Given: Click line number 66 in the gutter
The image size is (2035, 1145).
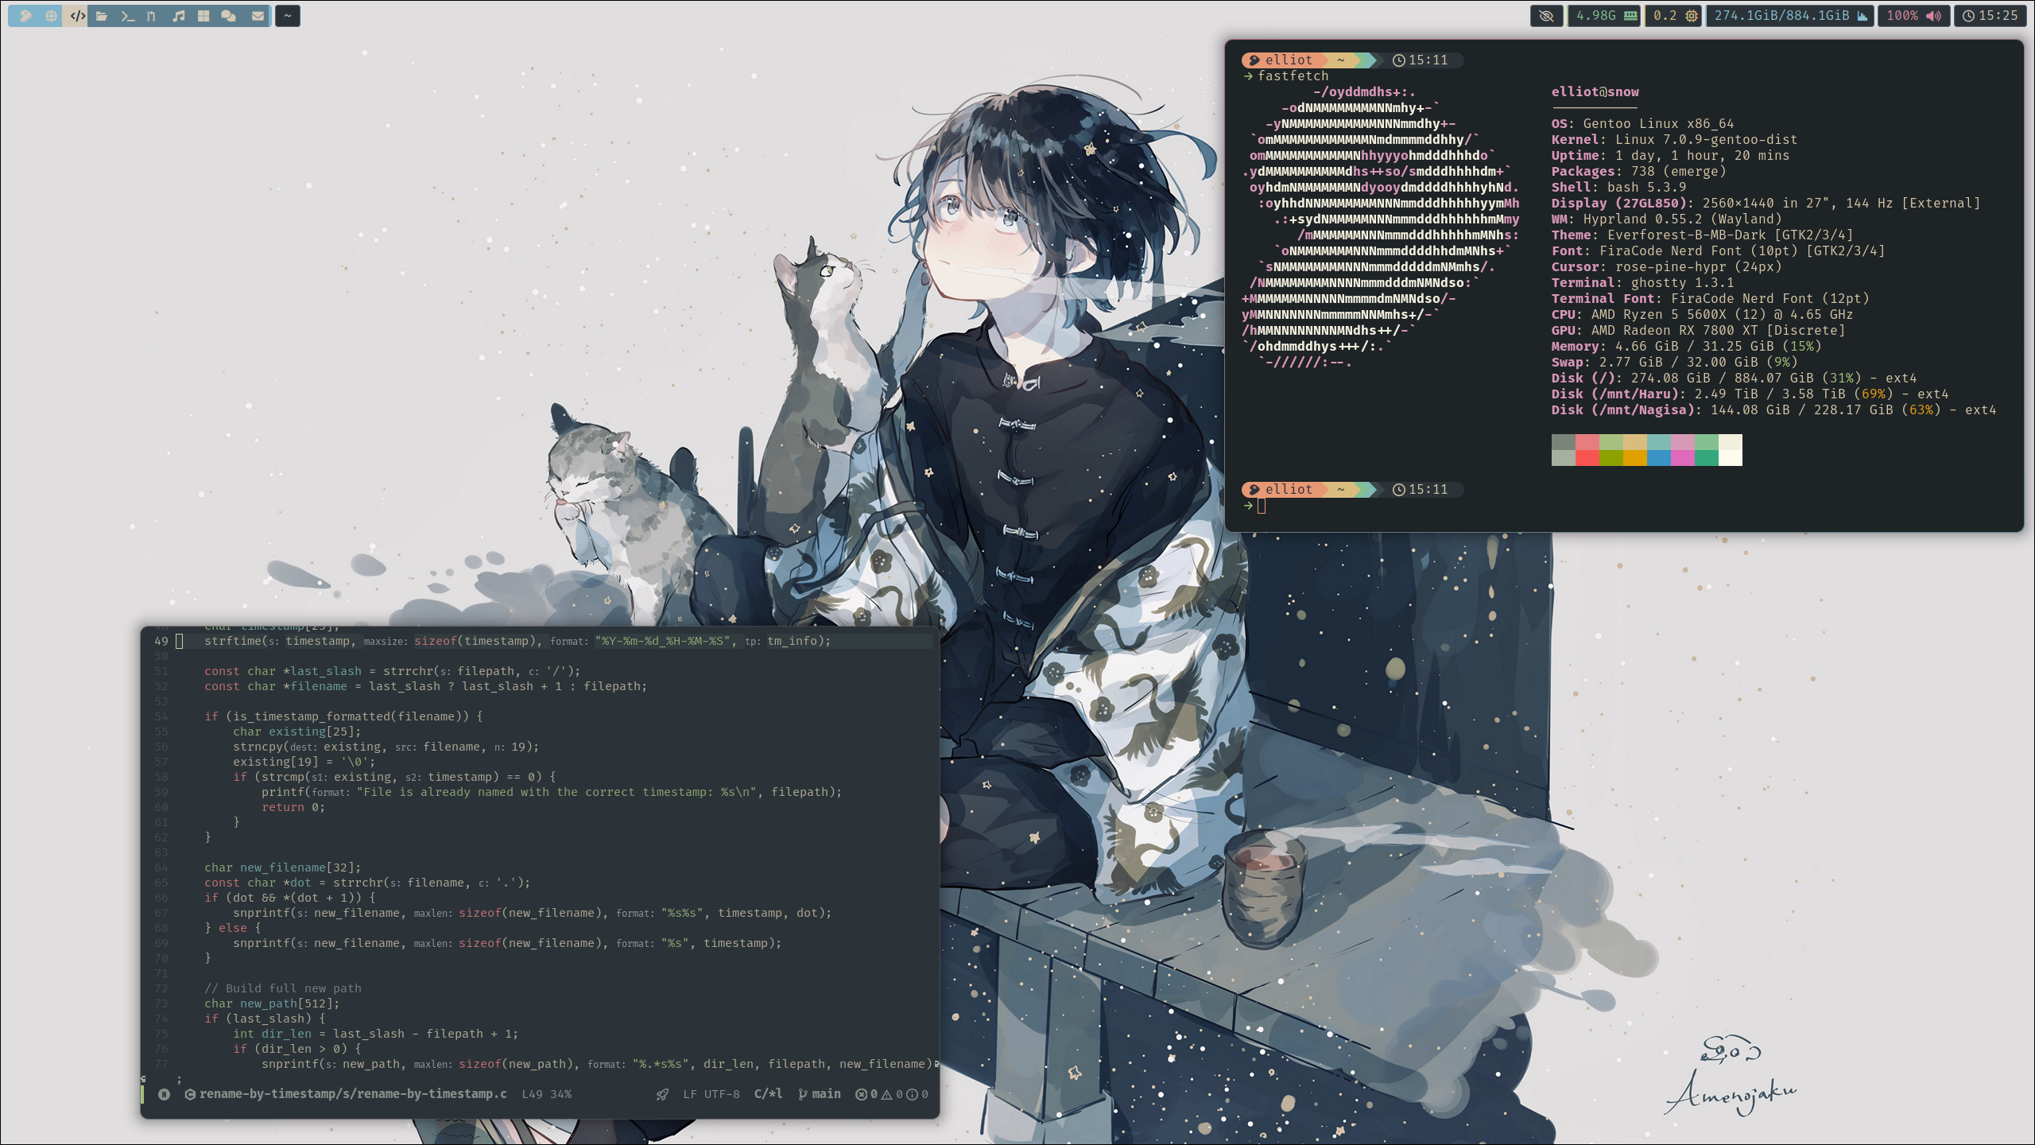Looking at the screenshot, I should click(x=161, y=898).
